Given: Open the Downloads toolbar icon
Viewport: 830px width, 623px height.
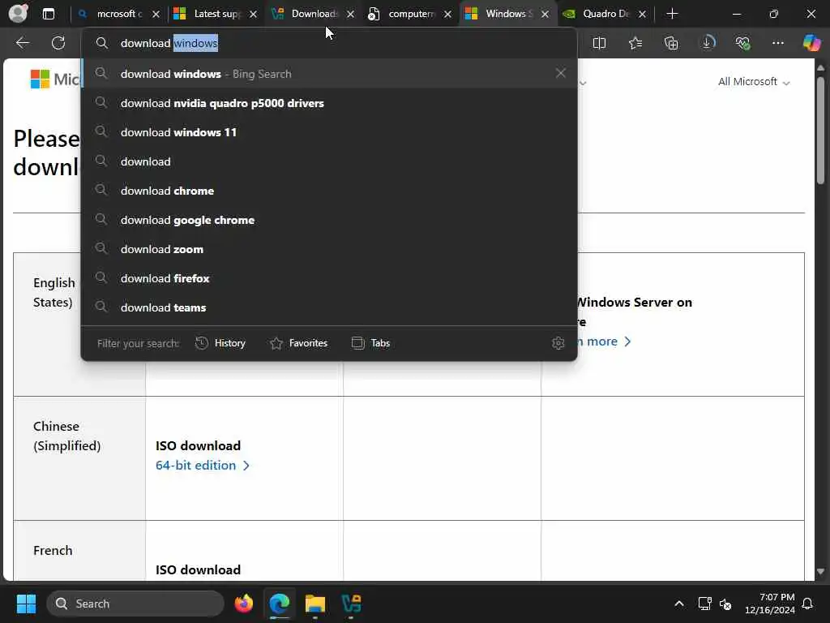Looking at the screenshot, I should pyautogui.click(x=708, y=43).
